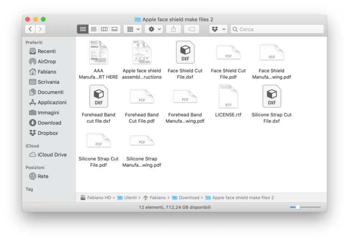Click Utenti in the path bar
Screen dimensions: 349x241
[131, 198]
